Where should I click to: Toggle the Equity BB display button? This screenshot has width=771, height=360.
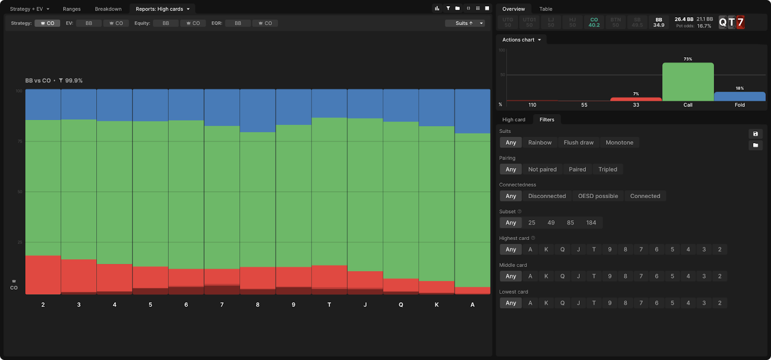[166, 23]
